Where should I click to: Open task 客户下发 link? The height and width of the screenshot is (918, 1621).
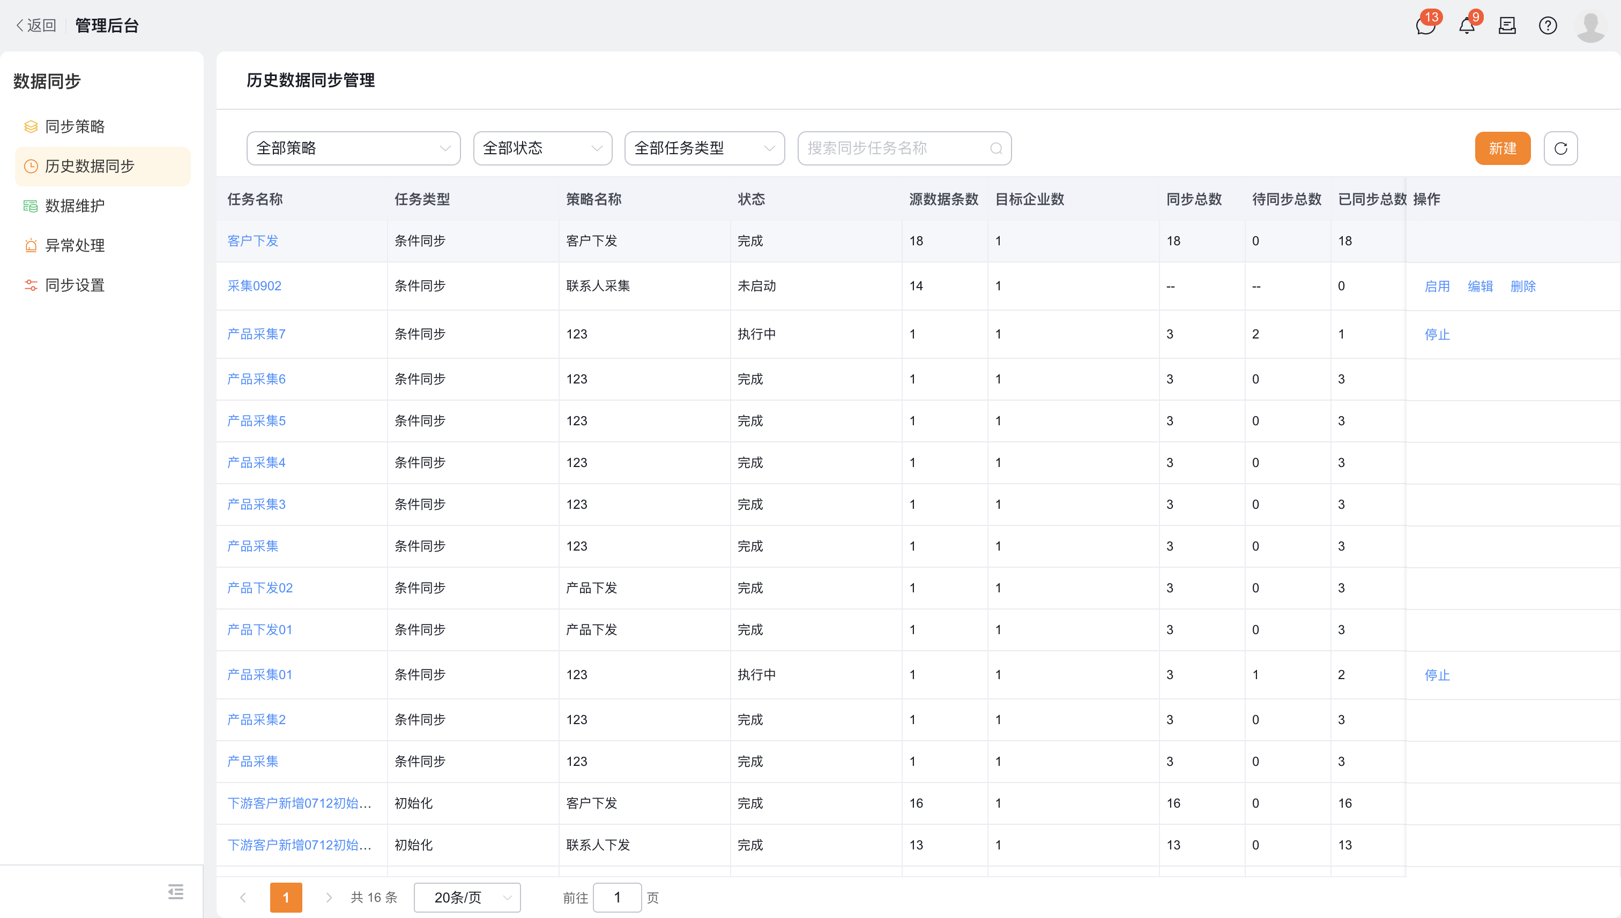tap(252, 241)
